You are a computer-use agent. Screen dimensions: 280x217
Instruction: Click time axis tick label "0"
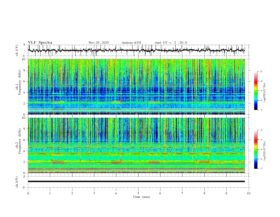point(28,193)
